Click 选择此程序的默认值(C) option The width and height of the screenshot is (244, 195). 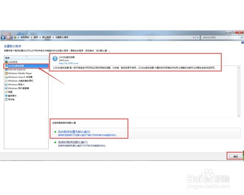click(x=146, y=144)
